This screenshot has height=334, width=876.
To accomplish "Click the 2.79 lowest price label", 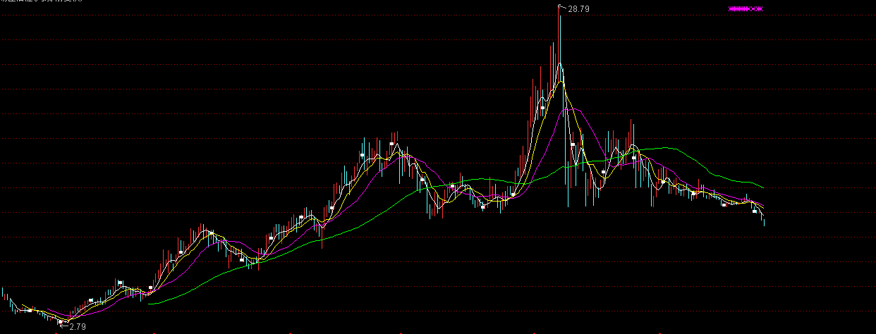I will (78, 327).
